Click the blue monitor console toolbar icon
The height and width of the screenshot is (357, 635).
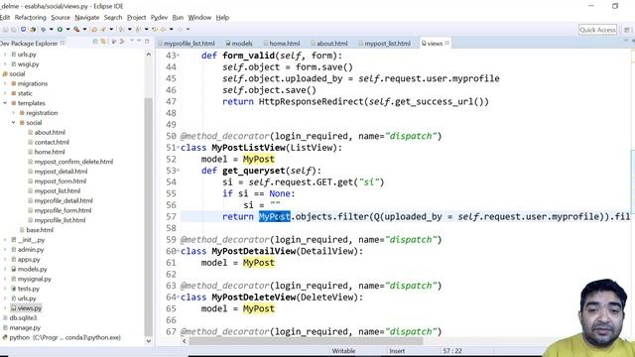24,29
